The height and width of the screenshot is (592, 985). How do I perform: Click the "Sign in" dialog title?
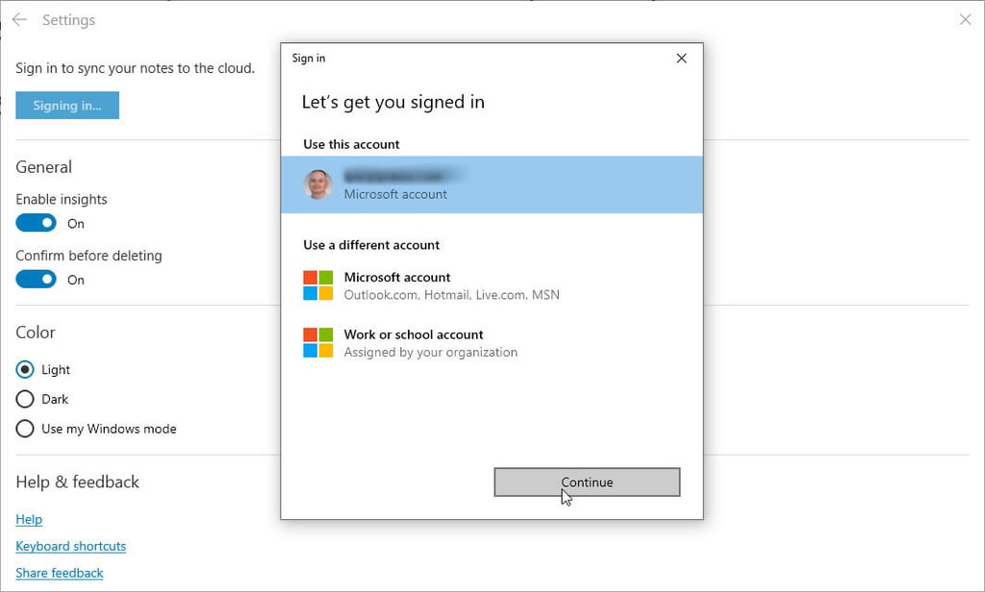tap(309, 59)
